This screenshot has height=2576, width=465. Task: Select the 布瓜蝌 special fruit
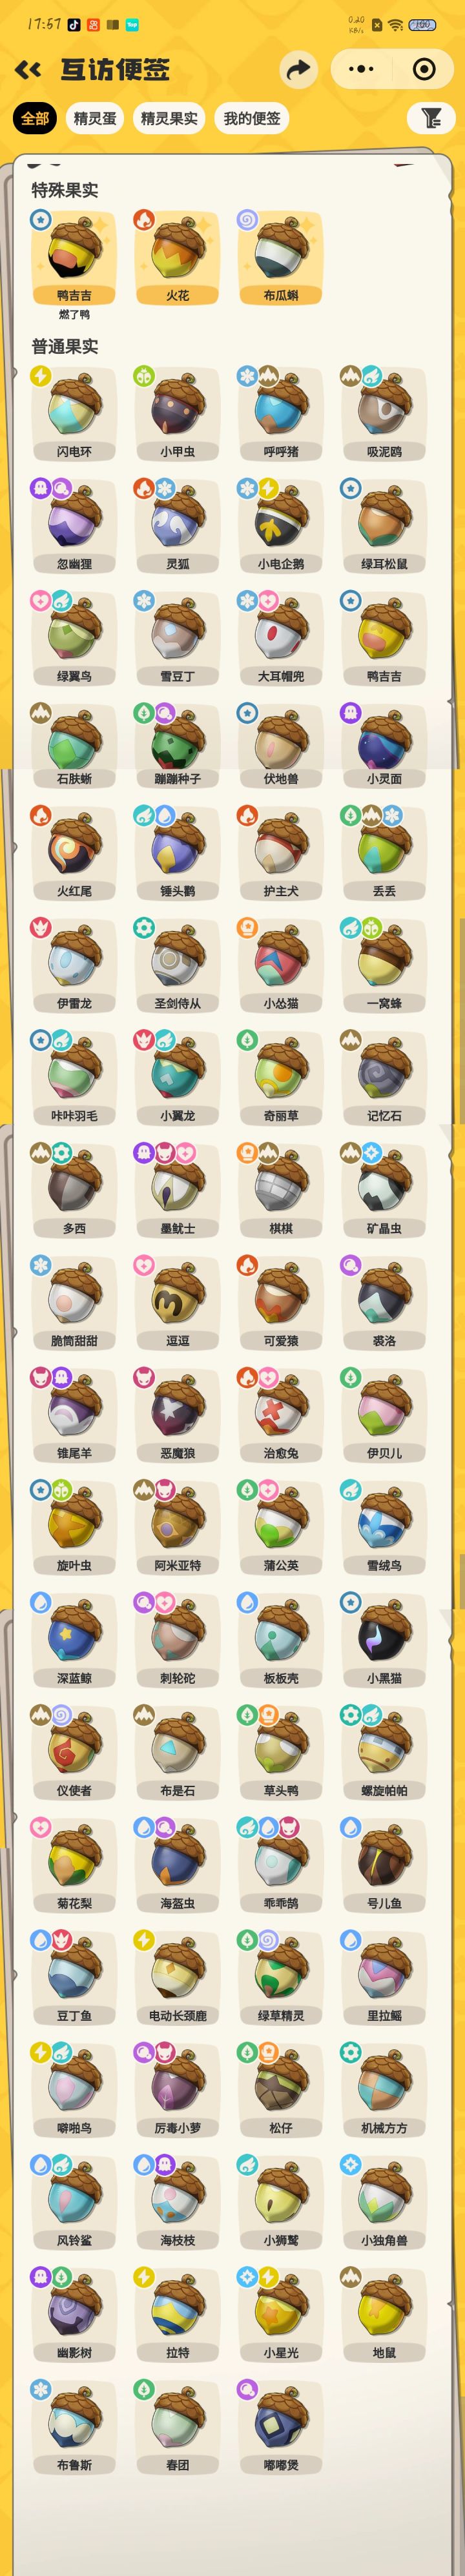pos(281,257)
